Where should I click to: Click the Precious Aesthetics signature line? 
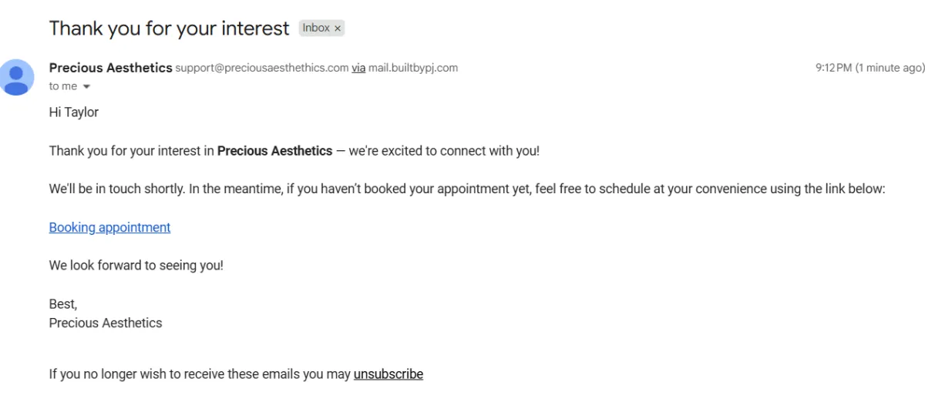click(106, 323)
